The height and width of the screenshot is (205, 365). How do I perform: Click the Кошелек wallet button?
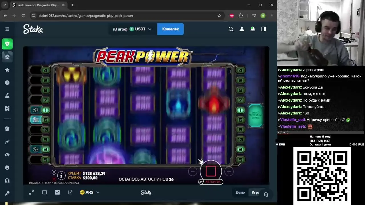[x=171, y=29]
